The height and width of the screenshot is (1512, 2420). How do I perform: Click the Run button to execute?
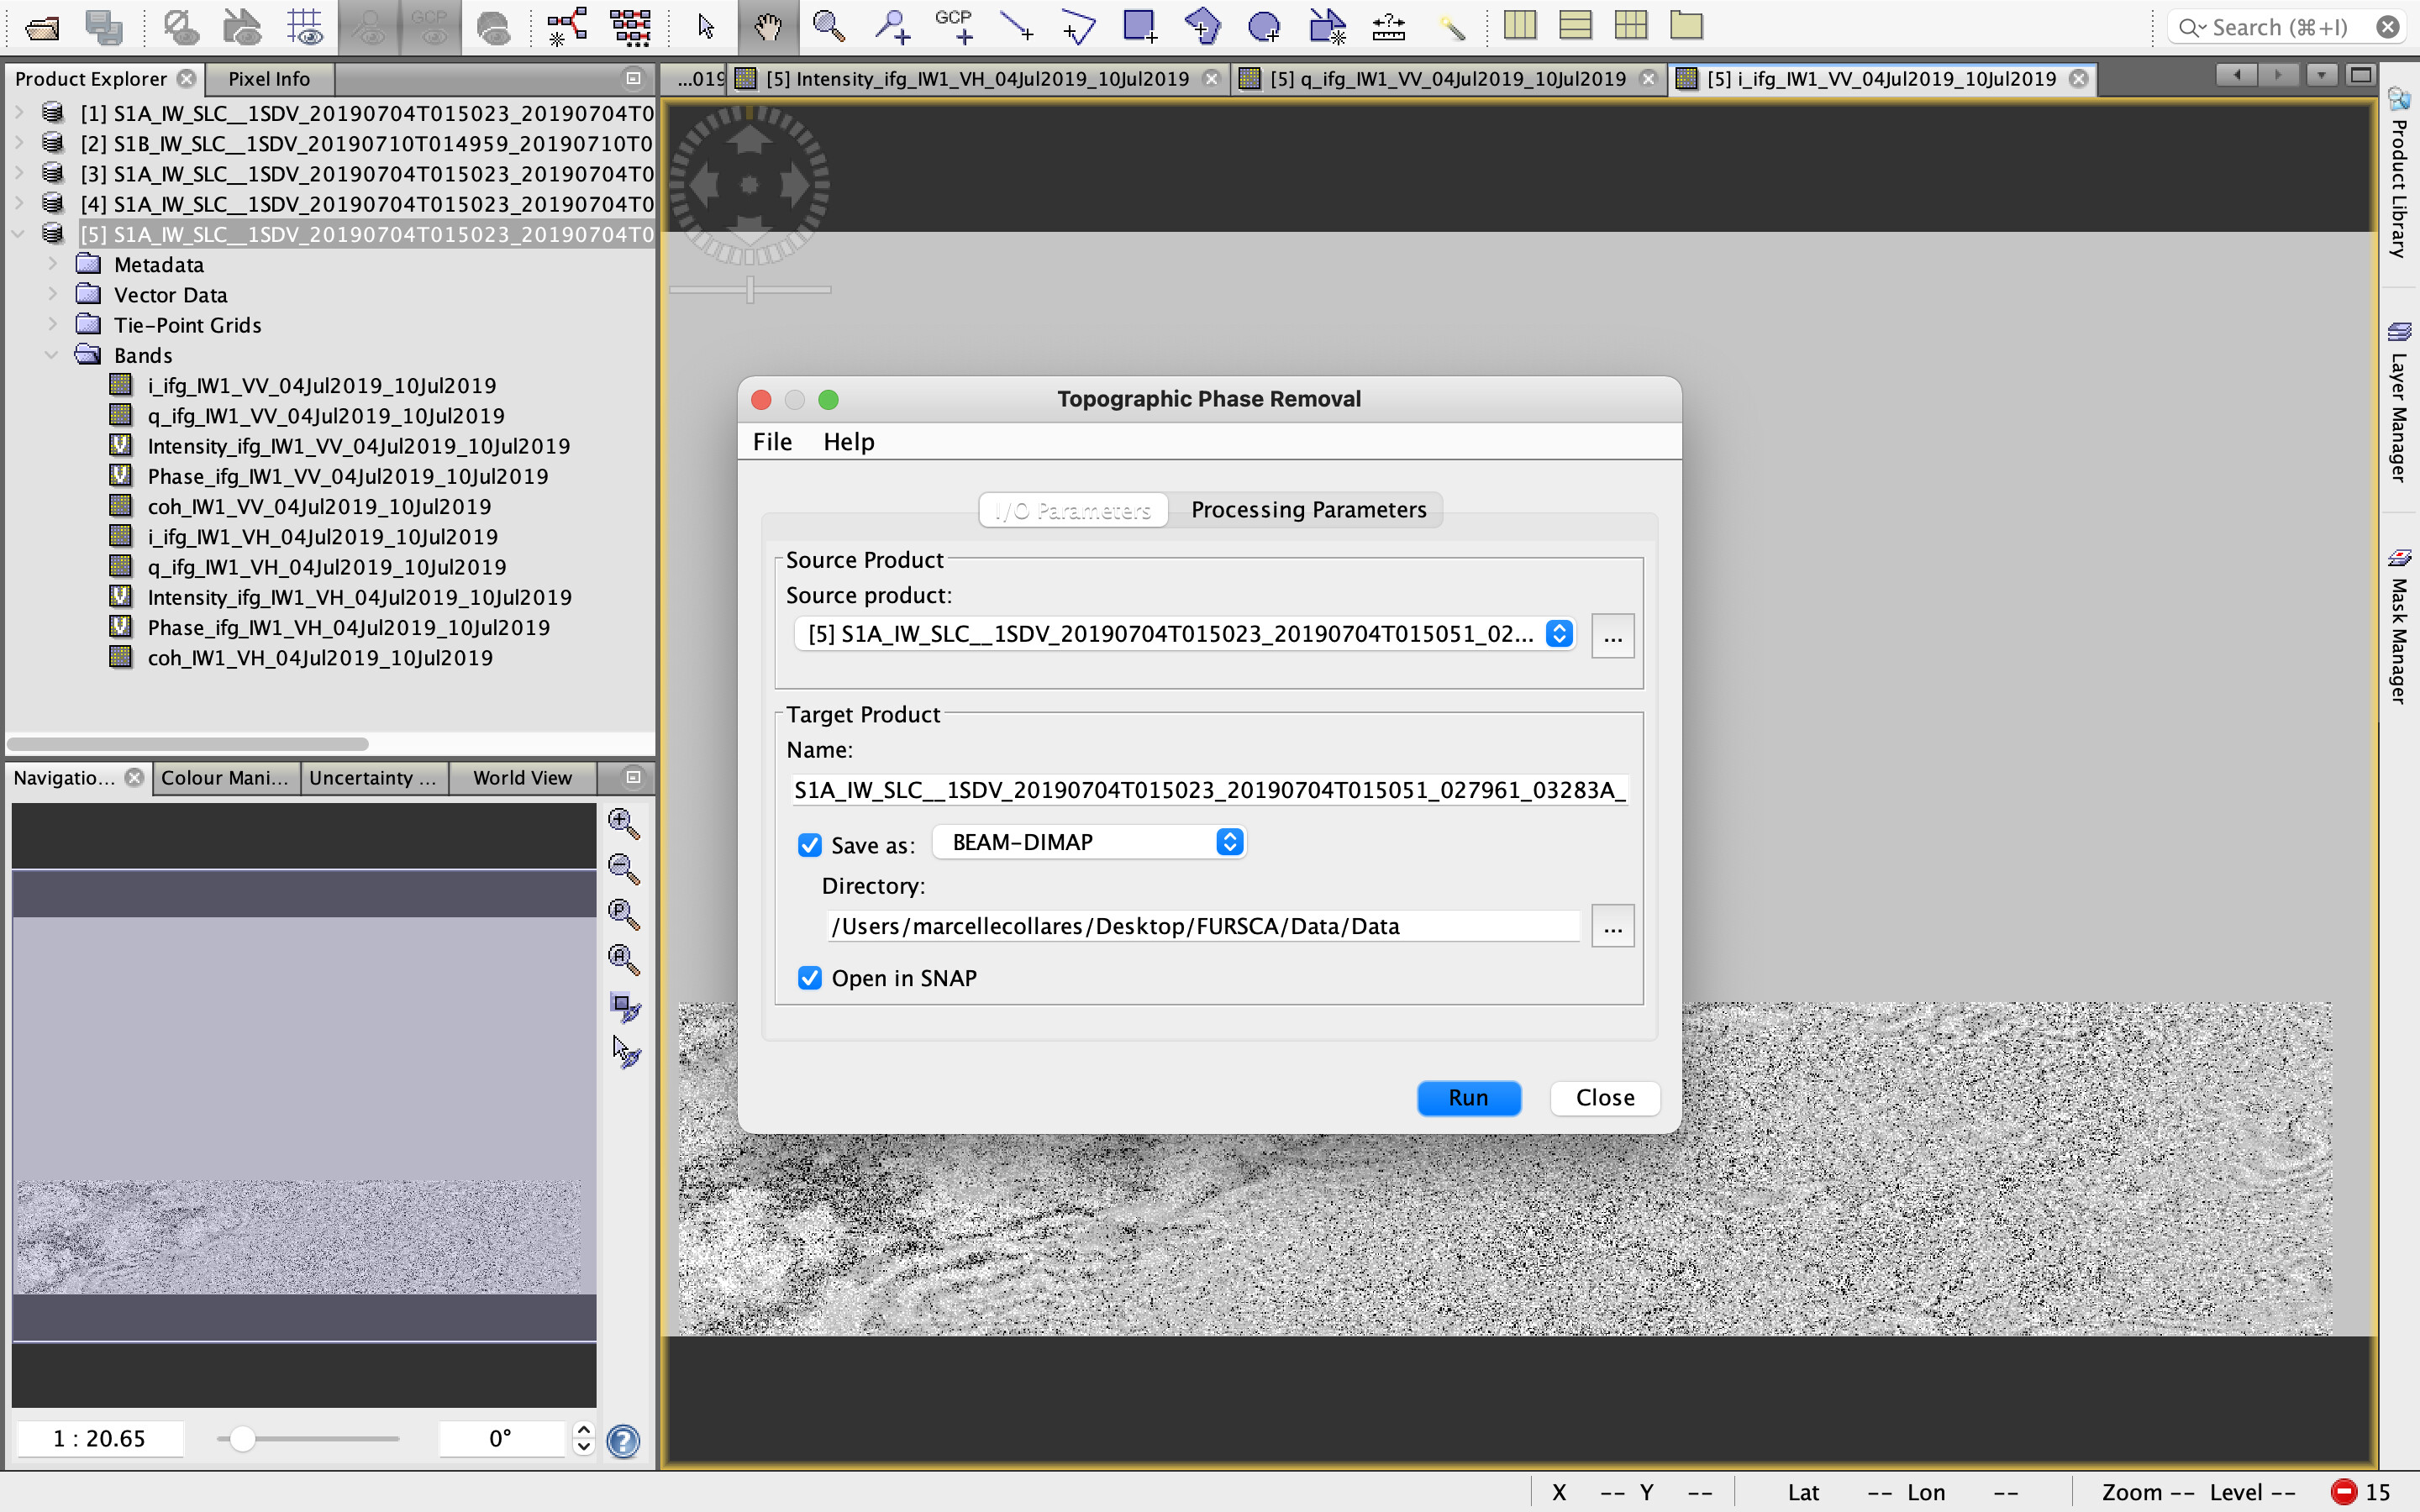tap(1469, 1095)
